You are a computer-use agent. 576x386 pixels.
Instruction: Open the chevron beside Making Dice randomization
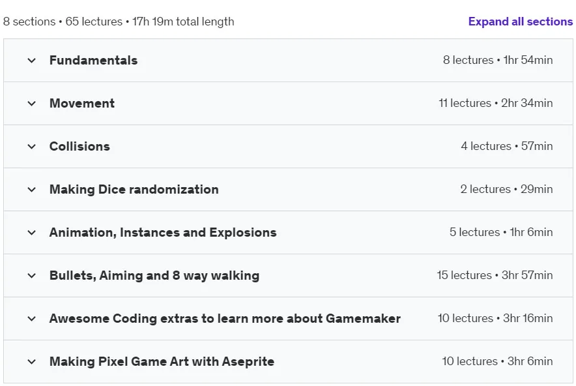[31, 189]
